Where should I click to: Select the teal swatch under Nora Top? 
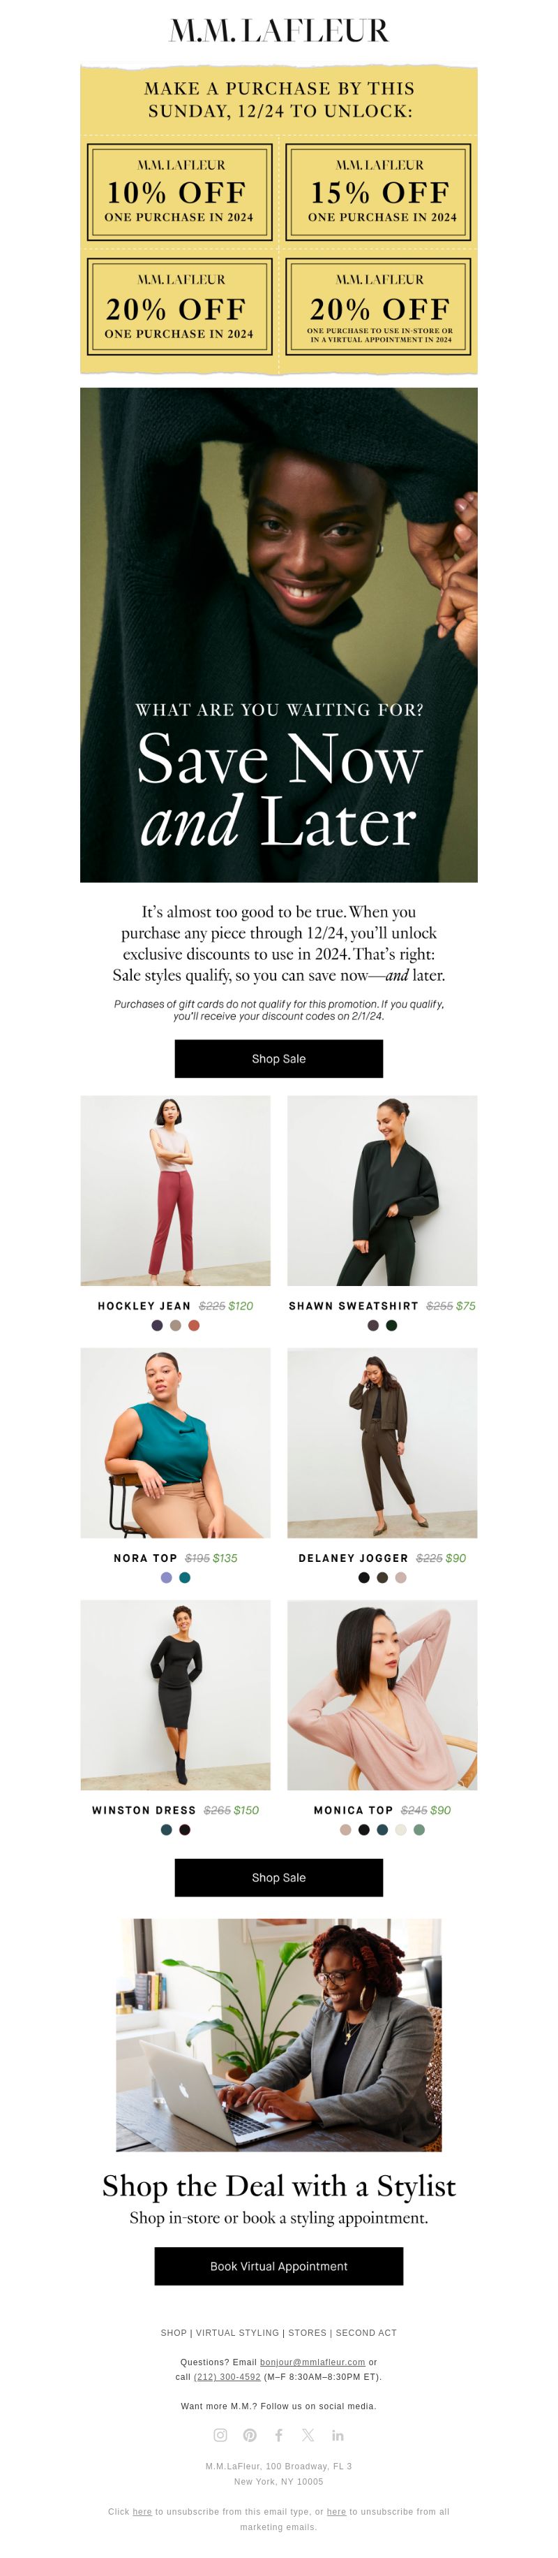click(x=184, y=1577)
